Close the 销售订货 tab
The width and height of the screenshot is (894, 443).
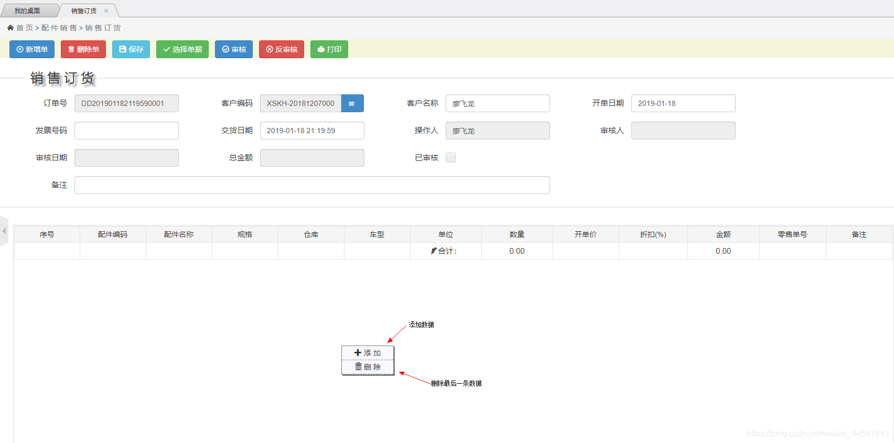(106, 10)
